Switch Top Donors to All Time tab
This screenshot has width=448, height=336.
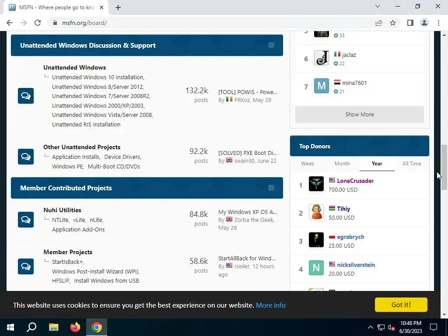coord(412,164)
